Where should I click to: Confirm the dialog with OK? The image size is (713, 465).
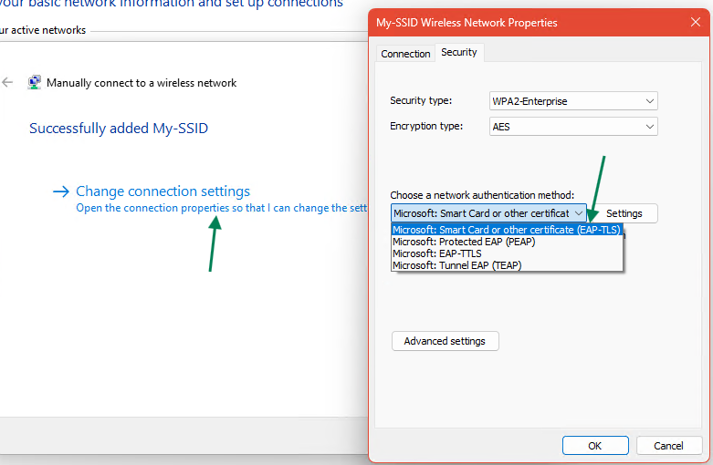[594, 446]
